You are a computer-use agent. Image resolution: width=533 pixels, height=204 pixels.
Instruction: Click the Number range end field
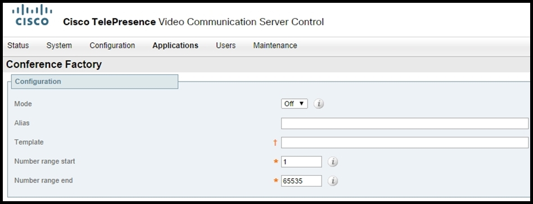pyautogui.click(x=301, y=181)
